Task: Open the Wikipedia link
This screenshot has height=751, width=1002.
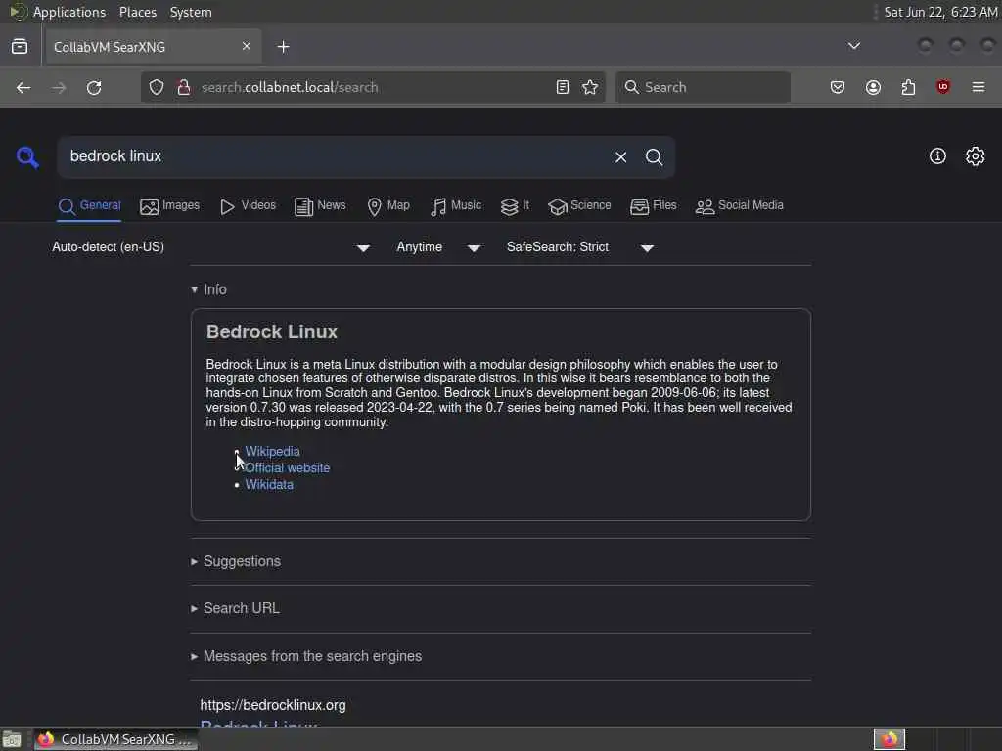Action: pyautogui.click(x=272, y=452)
